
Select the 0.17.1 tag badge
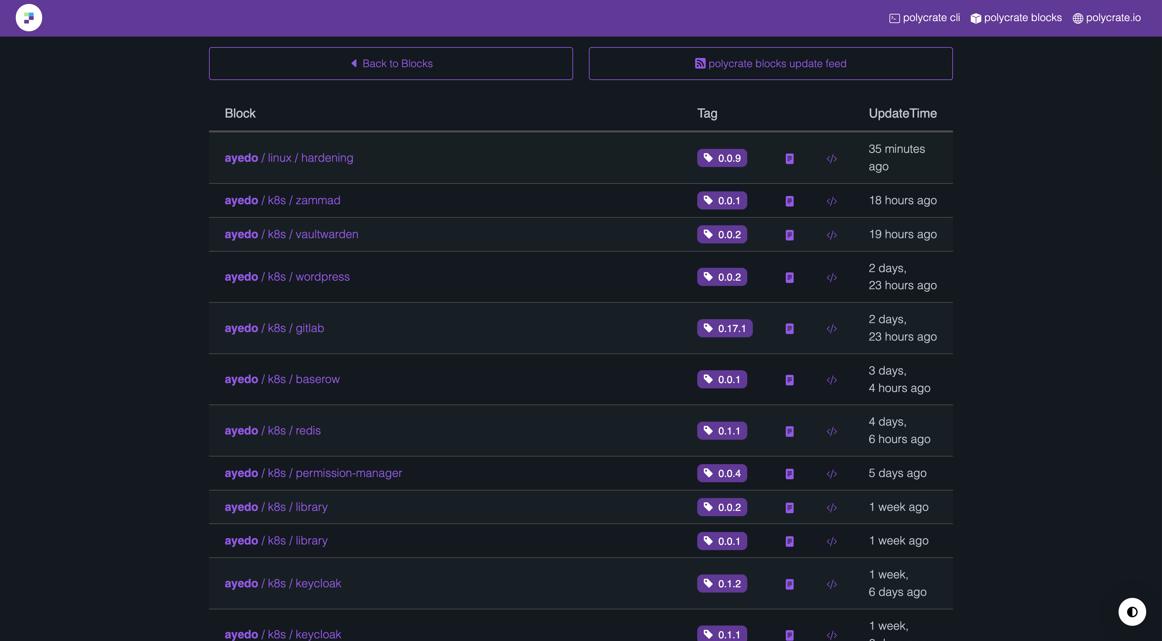pyautogui.click(x=725, y=328)
